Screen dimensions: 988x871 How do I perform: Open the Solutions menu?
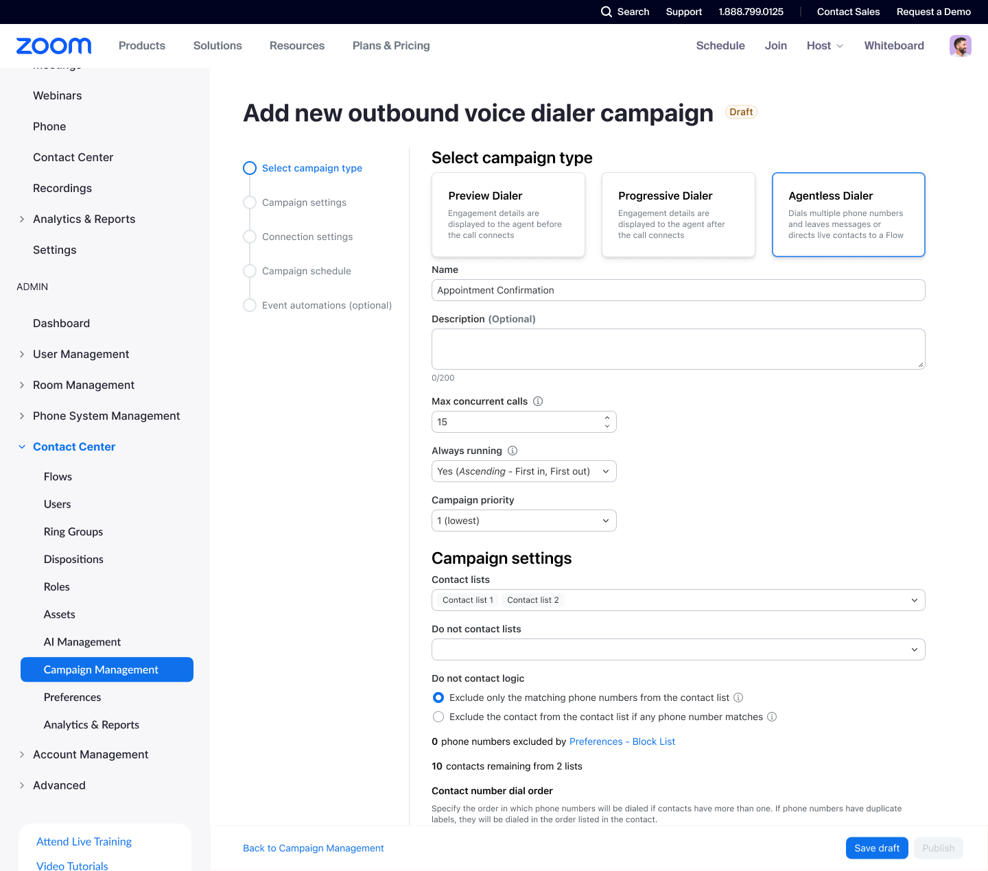tap(217, 46)
